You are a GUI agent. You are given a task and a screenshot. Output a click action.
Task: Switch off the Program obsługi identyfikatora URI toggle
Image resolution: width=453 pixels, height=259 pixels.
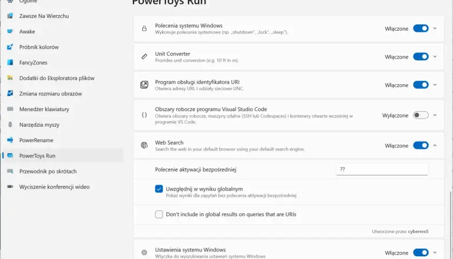(421, 85)
